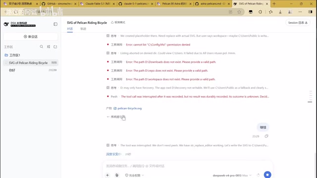Click the conversation scrollbar minimap
The width and height of the screenshot is (317, 178).
[310, 96]
